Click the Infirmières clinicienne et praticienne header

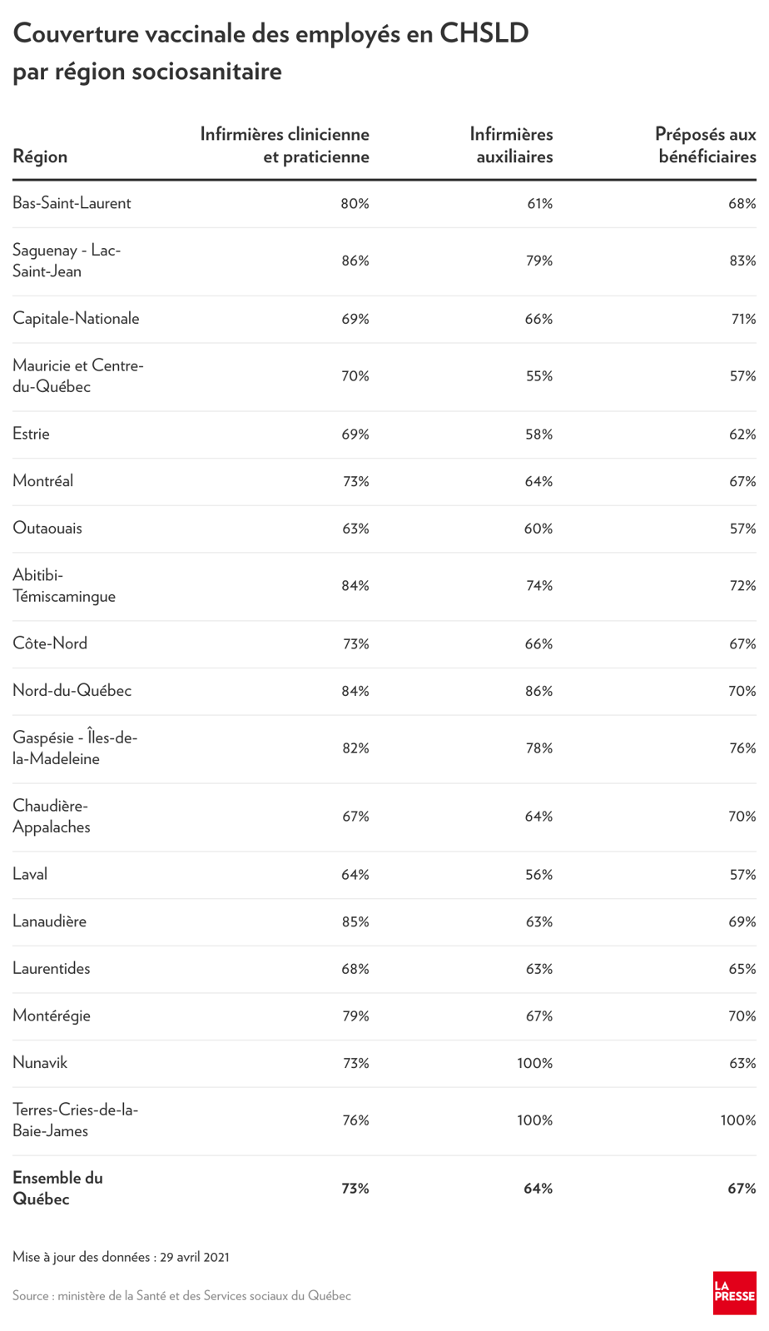pyautogui.click(x=285, y=145)
